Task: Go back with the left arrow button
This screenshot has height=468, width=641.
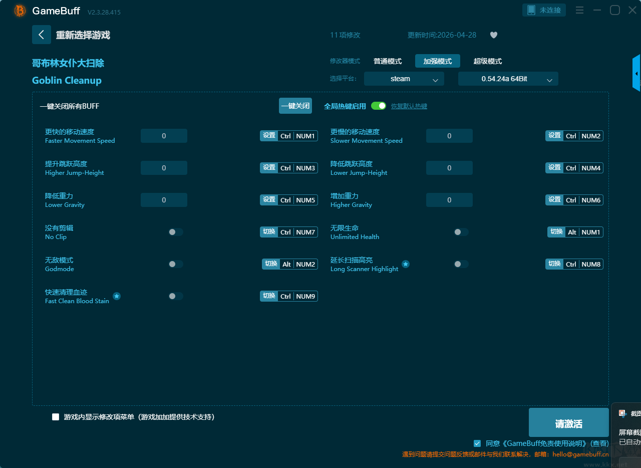Action: pos(42,35)
